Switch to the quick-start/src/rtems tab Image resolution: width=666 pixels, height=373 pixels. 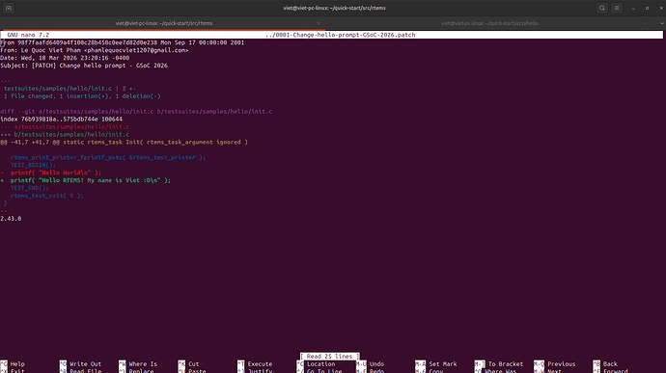[164, 23]
